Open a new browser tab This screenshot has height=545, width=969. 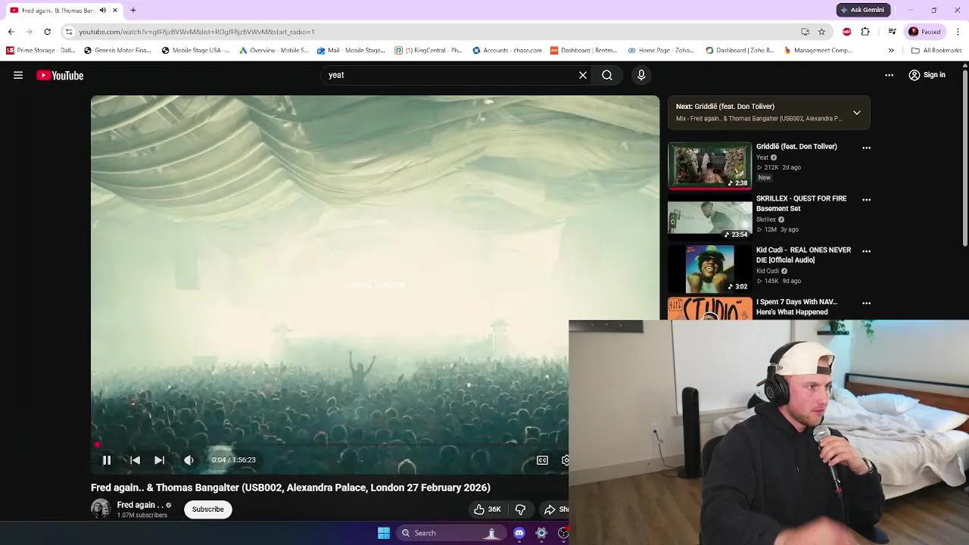click(133, 10)
